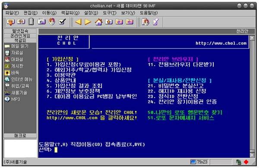Click the empty 매크로 list box
The height and width of the screenshot is (168, 259).
point(20,148)
